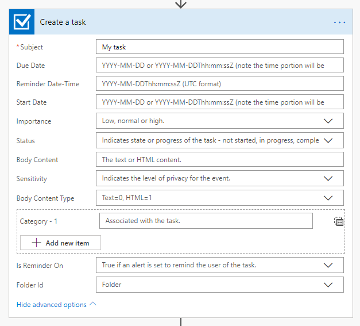Image resolution: width=360 pixels, height=326 pixels.
Task: Click the Start Date label
Action: pos(32,102)
